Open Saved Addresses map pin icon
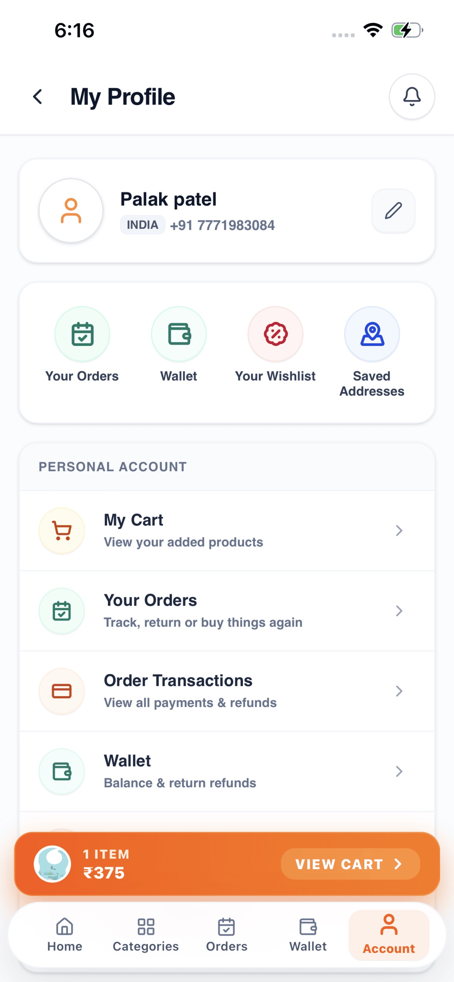This screenshot has width=454, height=982. click(372, 334)
